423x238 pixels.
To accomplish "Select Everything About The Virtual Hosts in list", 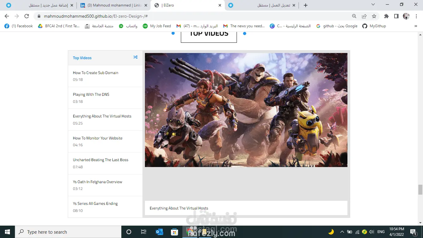I will (105, 120).
